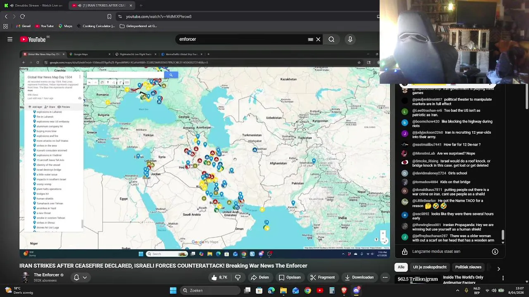Click the taskbar Zoeken search box

210,290
